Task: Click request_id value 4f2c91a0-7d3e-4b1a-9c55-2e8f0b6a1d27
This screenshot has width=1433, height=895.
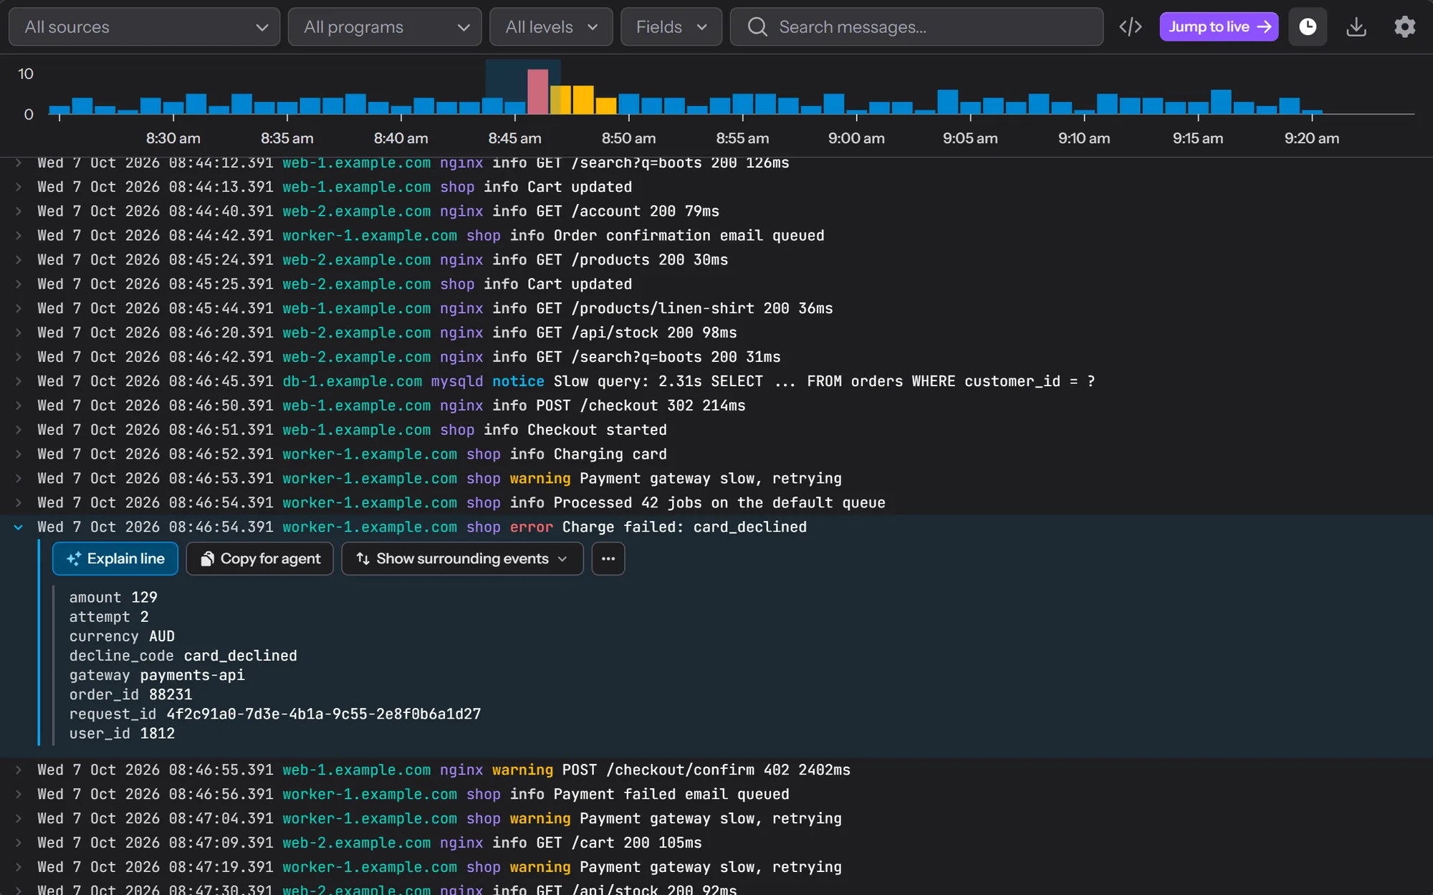Action: pos(324,714)
